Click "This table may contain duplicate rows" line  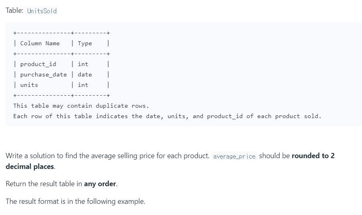[81, 106]
